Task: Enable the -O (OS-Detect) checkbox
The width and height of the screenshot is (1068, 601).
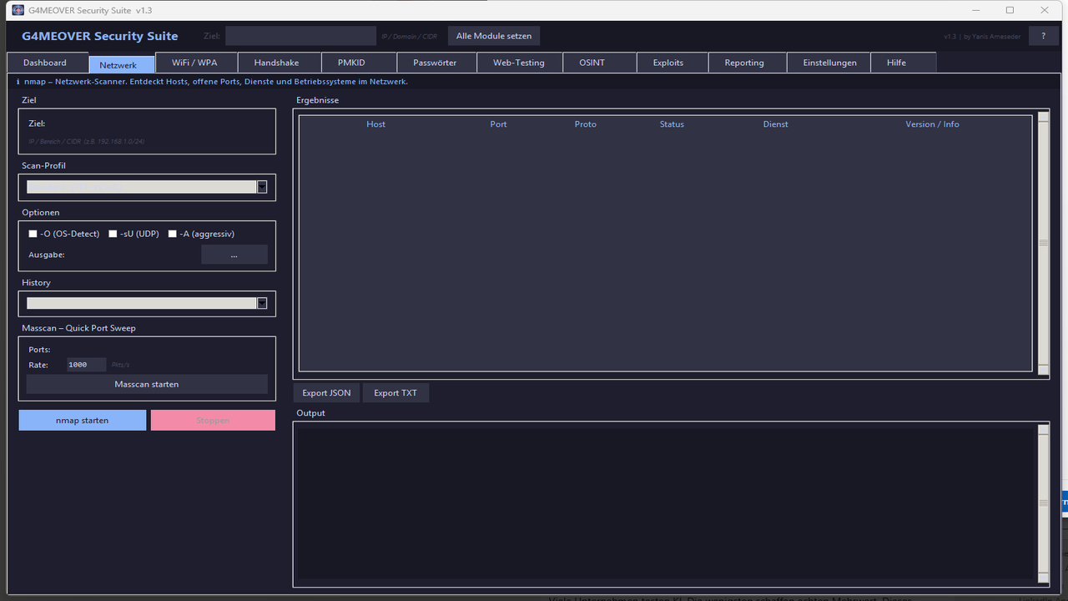Action: click(x=33, y=234)
